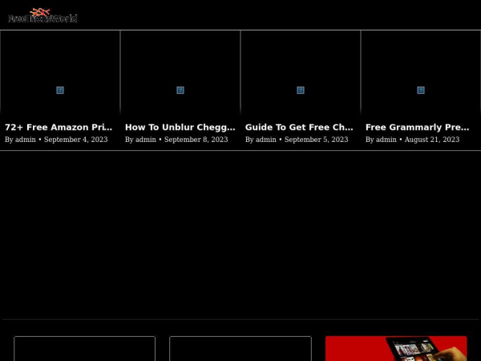Click the leftmost empty outlined post card
Image resolution: width=481 pixels, height=361 pixels.
(x=84, y=349)
